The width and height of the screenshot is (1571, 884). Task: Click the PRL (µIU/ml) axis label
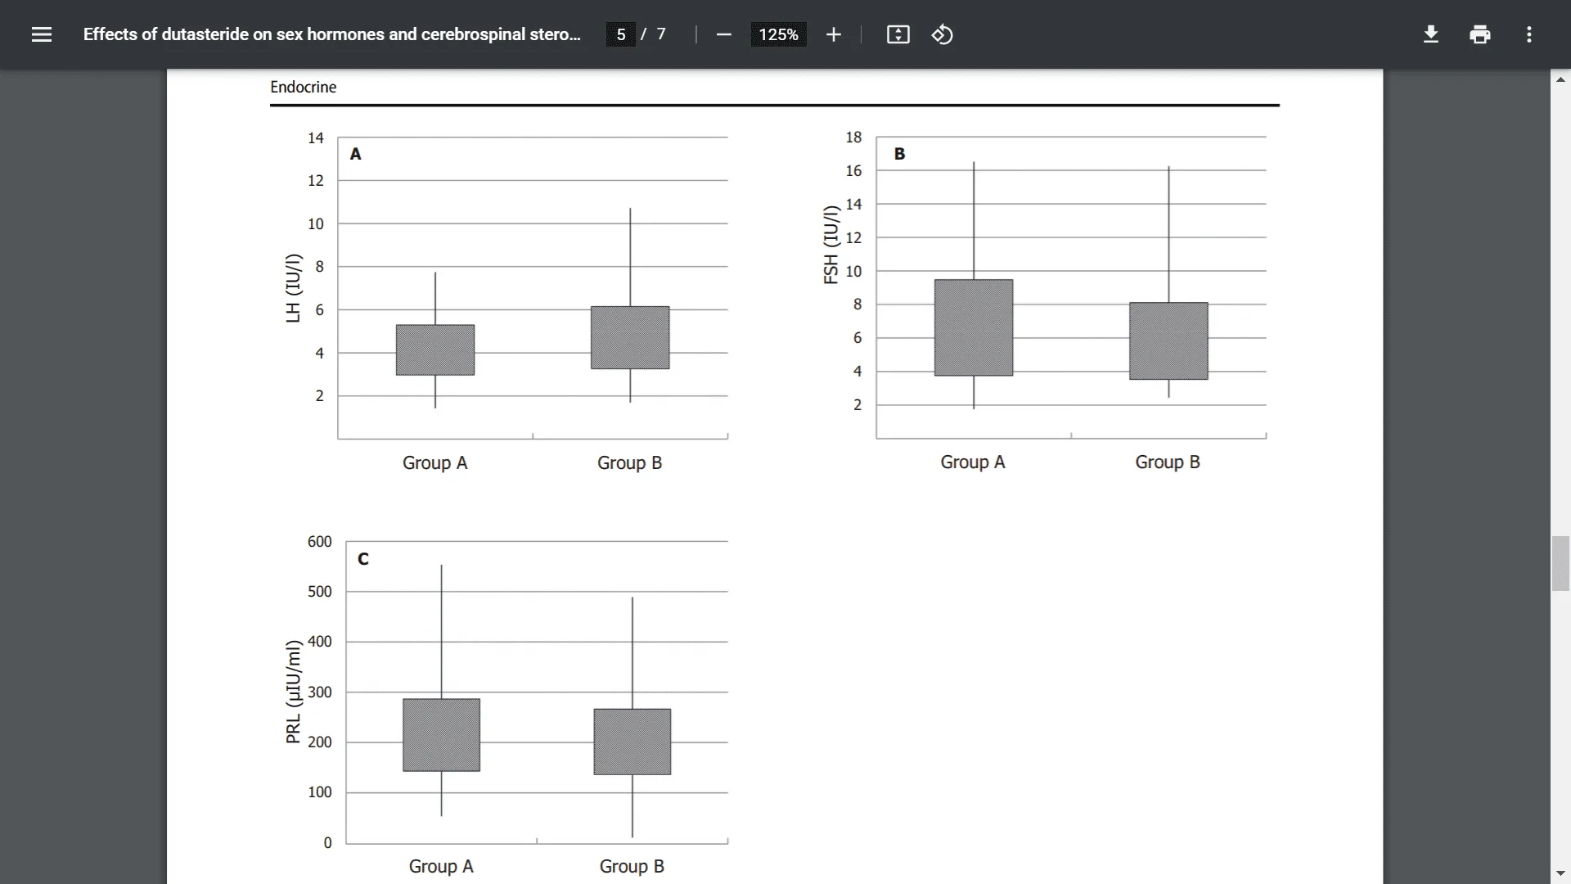293,692
